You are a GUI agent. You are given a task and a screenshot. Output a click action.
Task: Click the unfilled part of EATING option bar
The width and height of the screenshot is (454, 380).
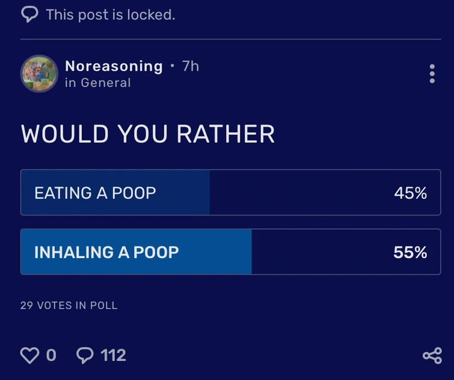pos(295,193)
